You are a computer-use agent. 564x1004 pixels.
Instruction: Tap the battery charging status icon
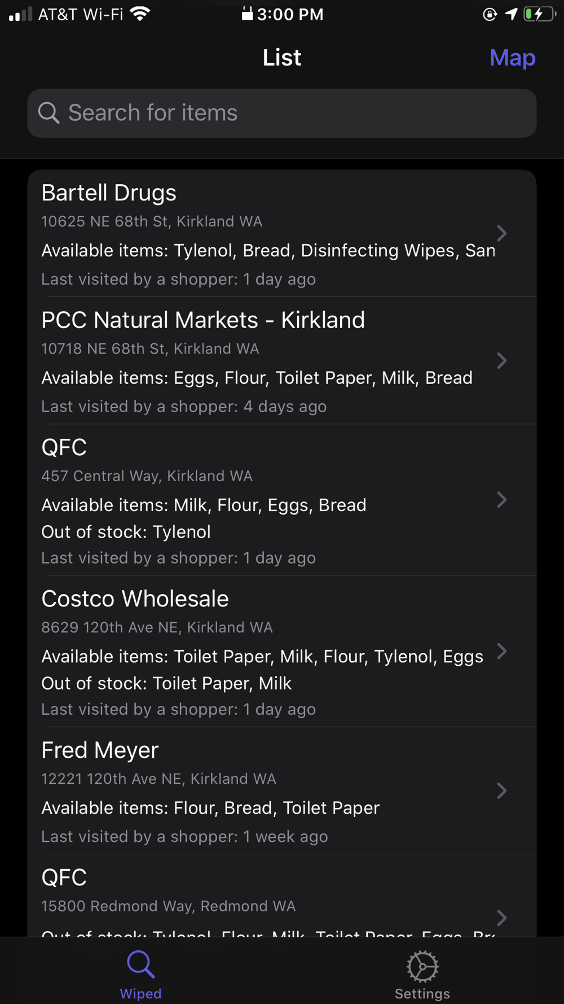point(539,14)
